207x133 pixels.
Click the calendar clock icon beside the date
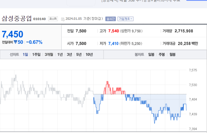click(63, 19)
